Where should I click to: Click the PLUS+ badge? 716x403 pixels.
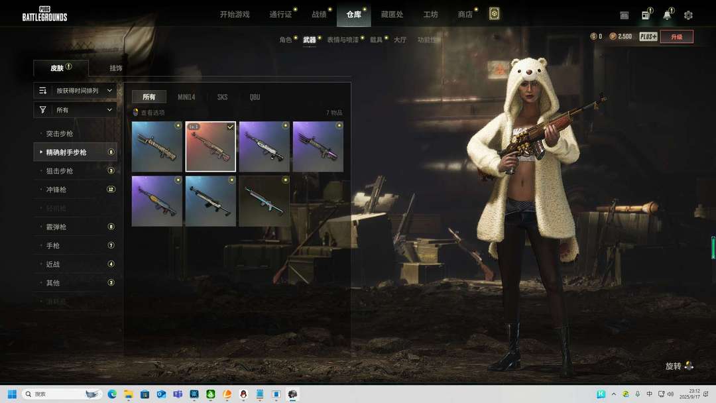coord(648,36)
